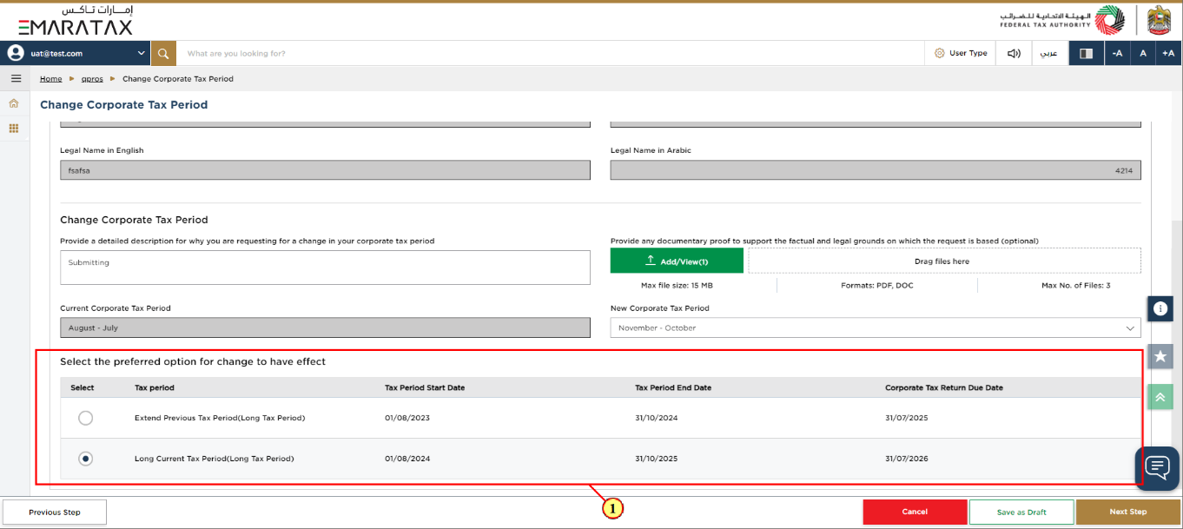The image size is (1183, 529).
Task: Click Legal Name in English field
Action: (325, 171)
